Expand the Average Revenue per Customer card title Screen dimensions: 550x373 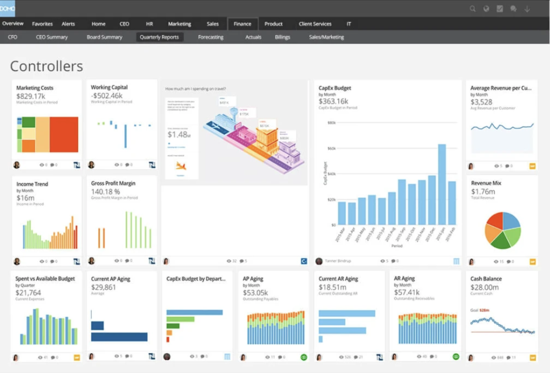coord(501,88)
